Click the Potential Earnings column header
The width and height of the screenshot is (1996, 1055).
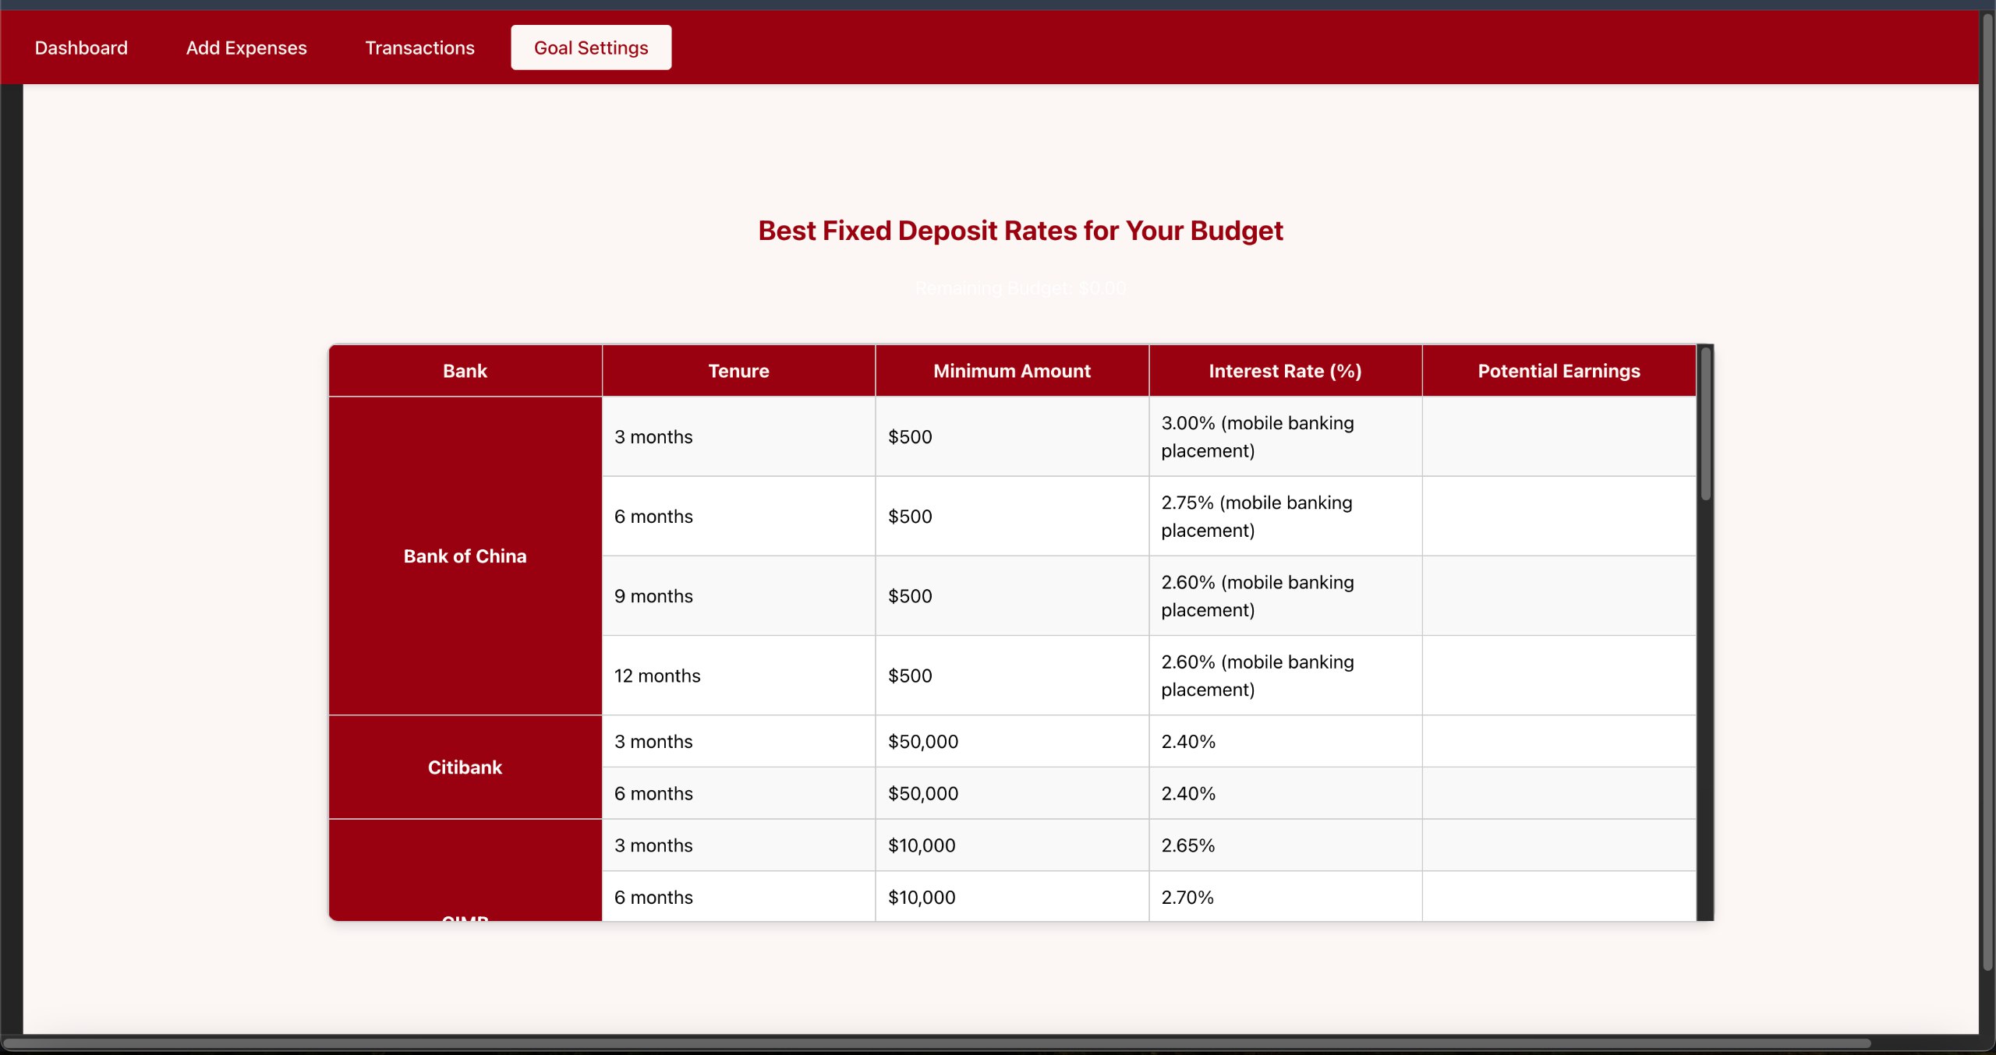(x=1559, y=371)
